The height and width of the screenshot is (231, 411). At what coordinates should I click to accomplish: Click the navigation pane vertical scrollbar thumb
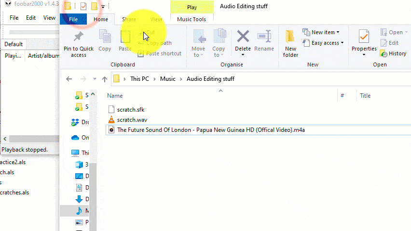[x=93, y=196]
